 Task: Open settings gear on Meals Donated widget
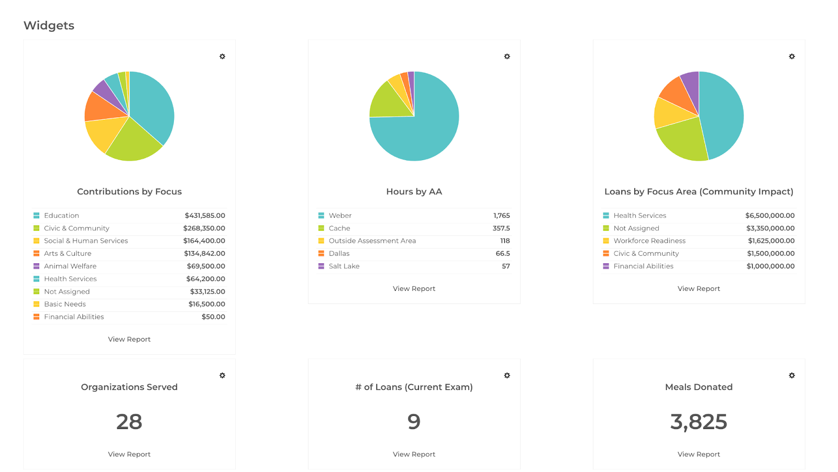click(x=792, y=376)
